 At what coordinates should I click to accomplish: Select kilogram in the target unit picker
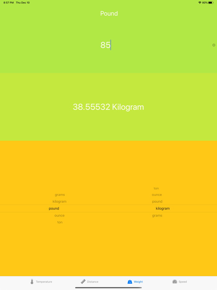pos(163,208)
